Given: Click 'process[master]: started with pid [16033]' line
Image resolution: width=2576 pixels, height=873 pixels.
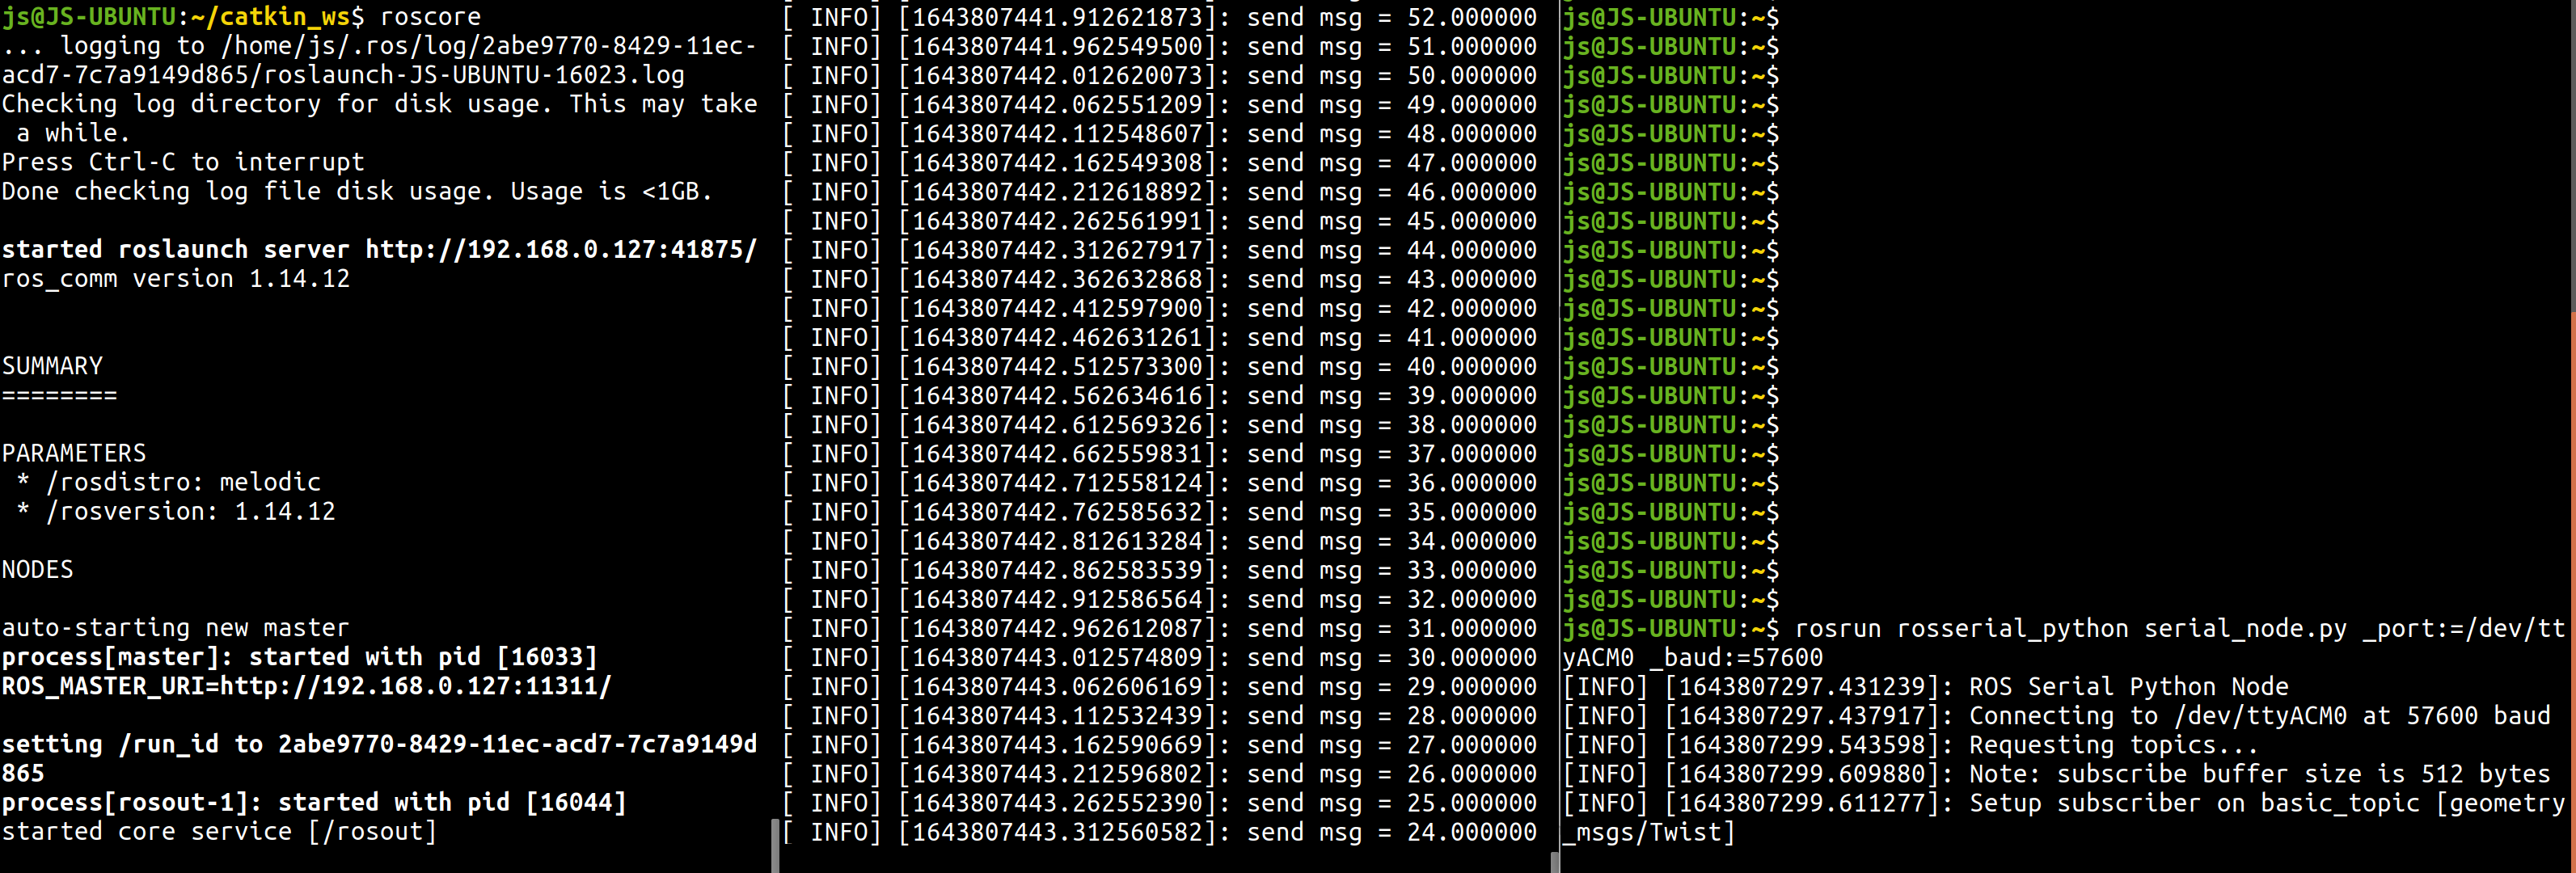Looking at the screenshot, I should pos(300,657).
